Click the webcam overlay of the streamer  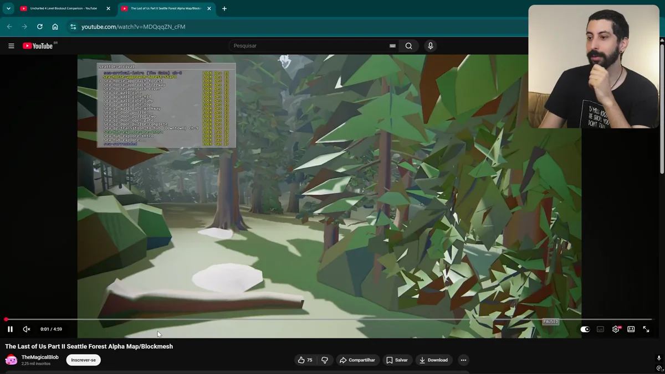tap(594, 66)
